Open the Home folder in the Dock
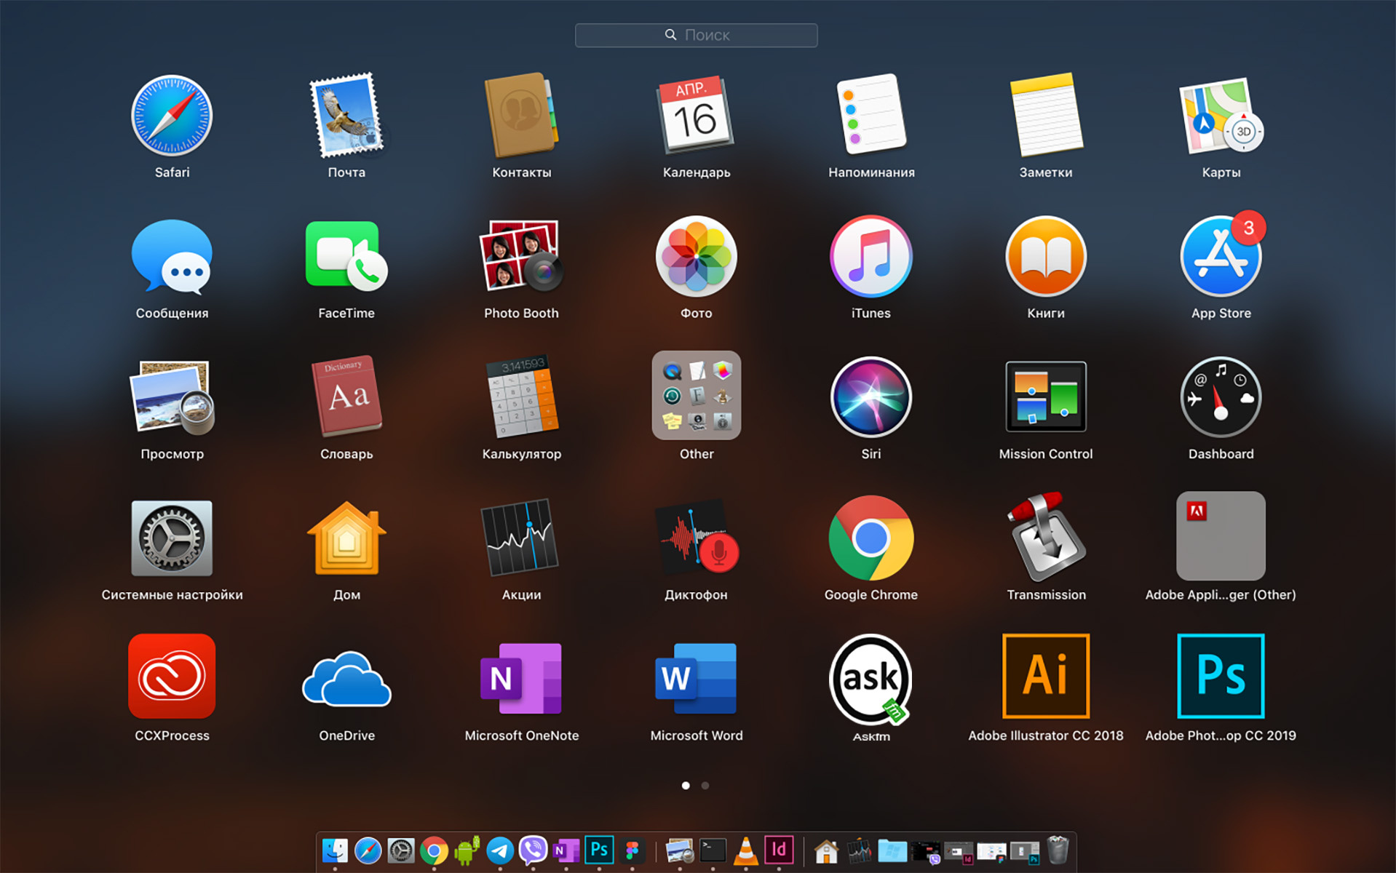The height and width of the screenshot is (873, 1396). pos(826,851)
